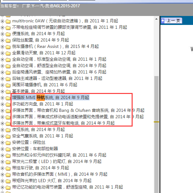The height and width of the screenshot is (193, 193).
Task: Click folder icon of LED 的尾灯 row
Action: coord(8,162)
